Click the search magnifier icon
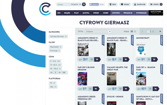This screenshot has width=167, height=105. coord(84,4)
